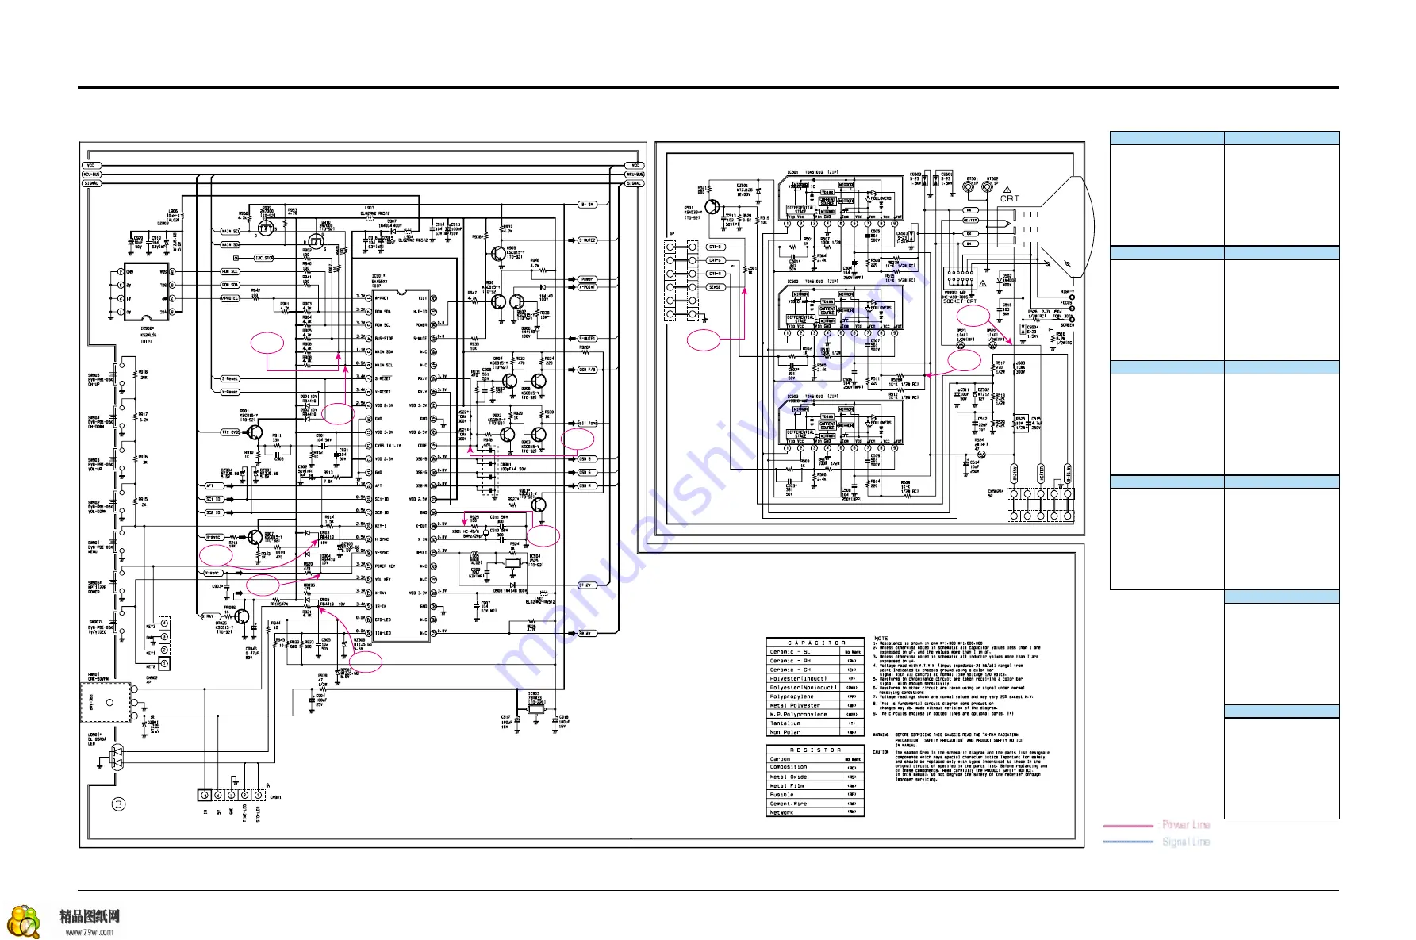Click the "Fusible" resistor row
Screen dimensions: 1416x940
tap(815, 794)
